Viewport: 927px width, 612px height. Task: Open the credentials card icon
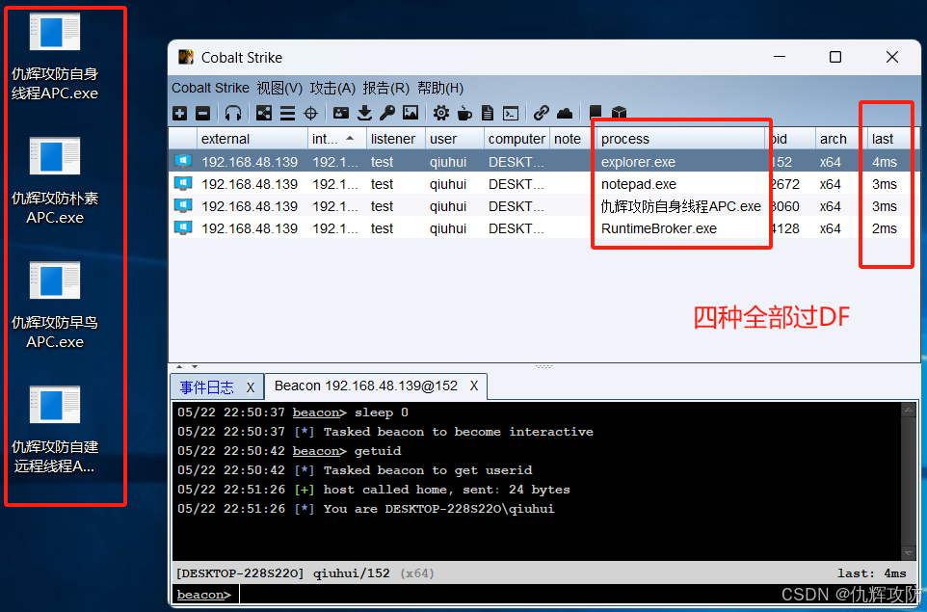click(x=341, y=113)
